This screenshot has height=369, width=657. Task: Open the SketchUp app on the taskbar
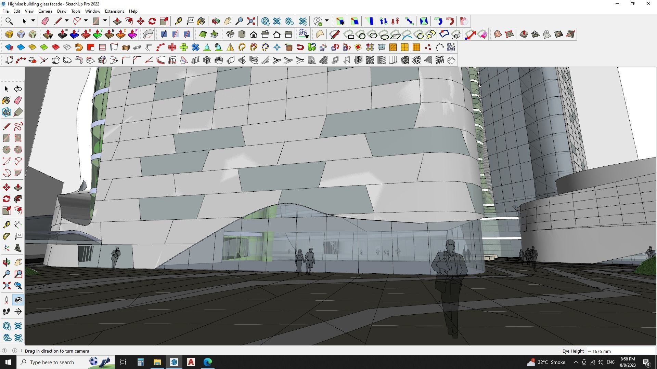(x=175, y=362)
